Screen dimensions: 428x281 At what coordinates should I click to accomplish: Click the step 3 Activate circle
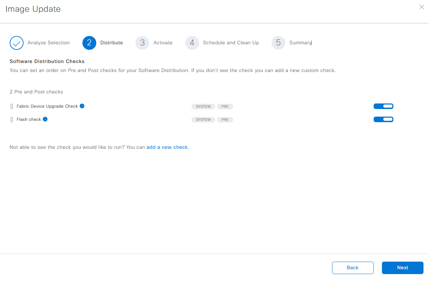[142, 43]
